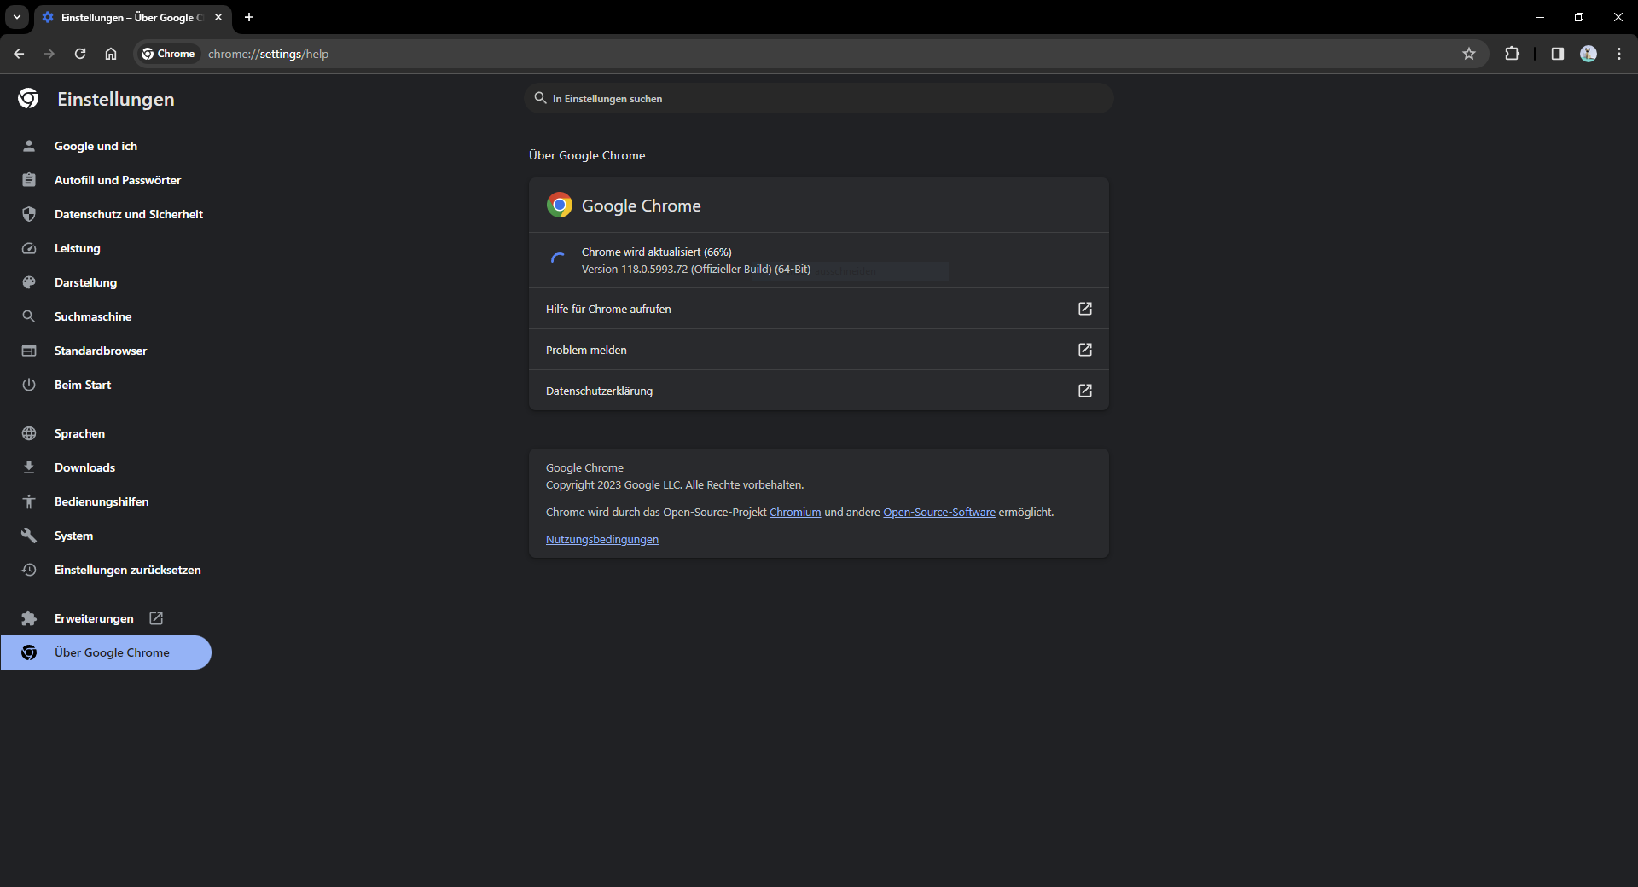Open the Bedienungshilfen settings section

(x=106, y=501)
